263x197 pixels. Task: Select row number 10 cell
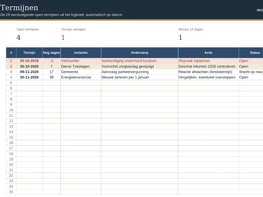[11, 110]
